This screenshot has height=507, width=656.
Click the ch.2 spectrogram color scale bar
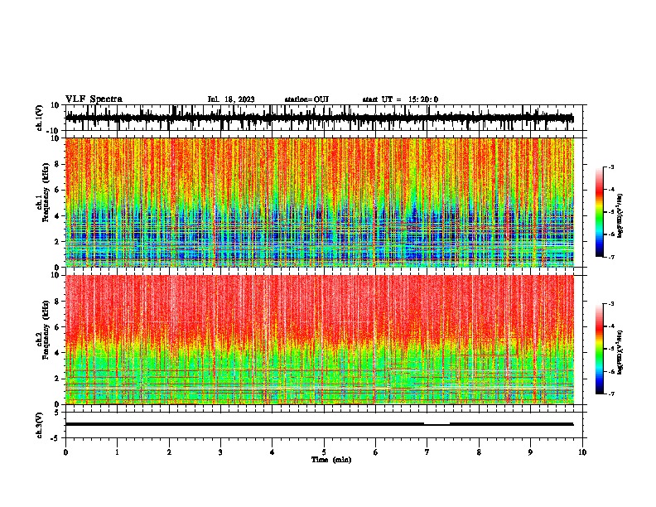pyautogui.click(x=600, y=349)
